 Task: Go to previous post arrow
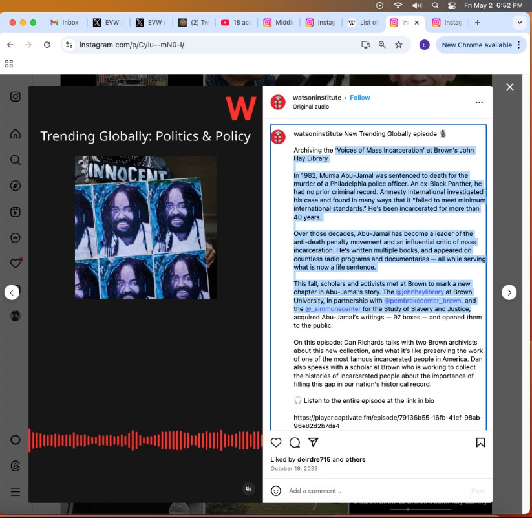tap(12, 292)
